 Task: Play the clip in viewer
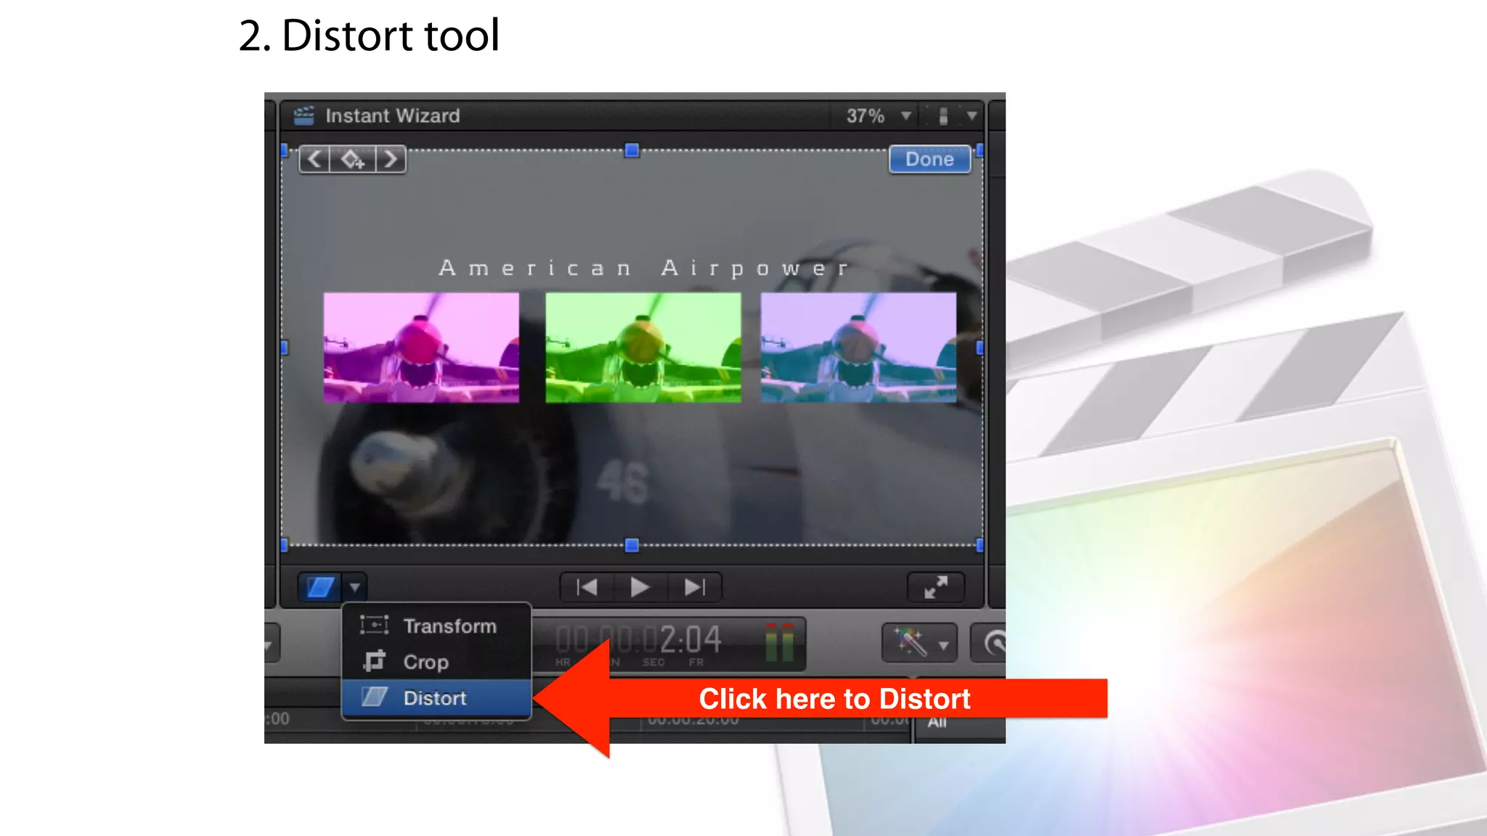coord(640,586)
